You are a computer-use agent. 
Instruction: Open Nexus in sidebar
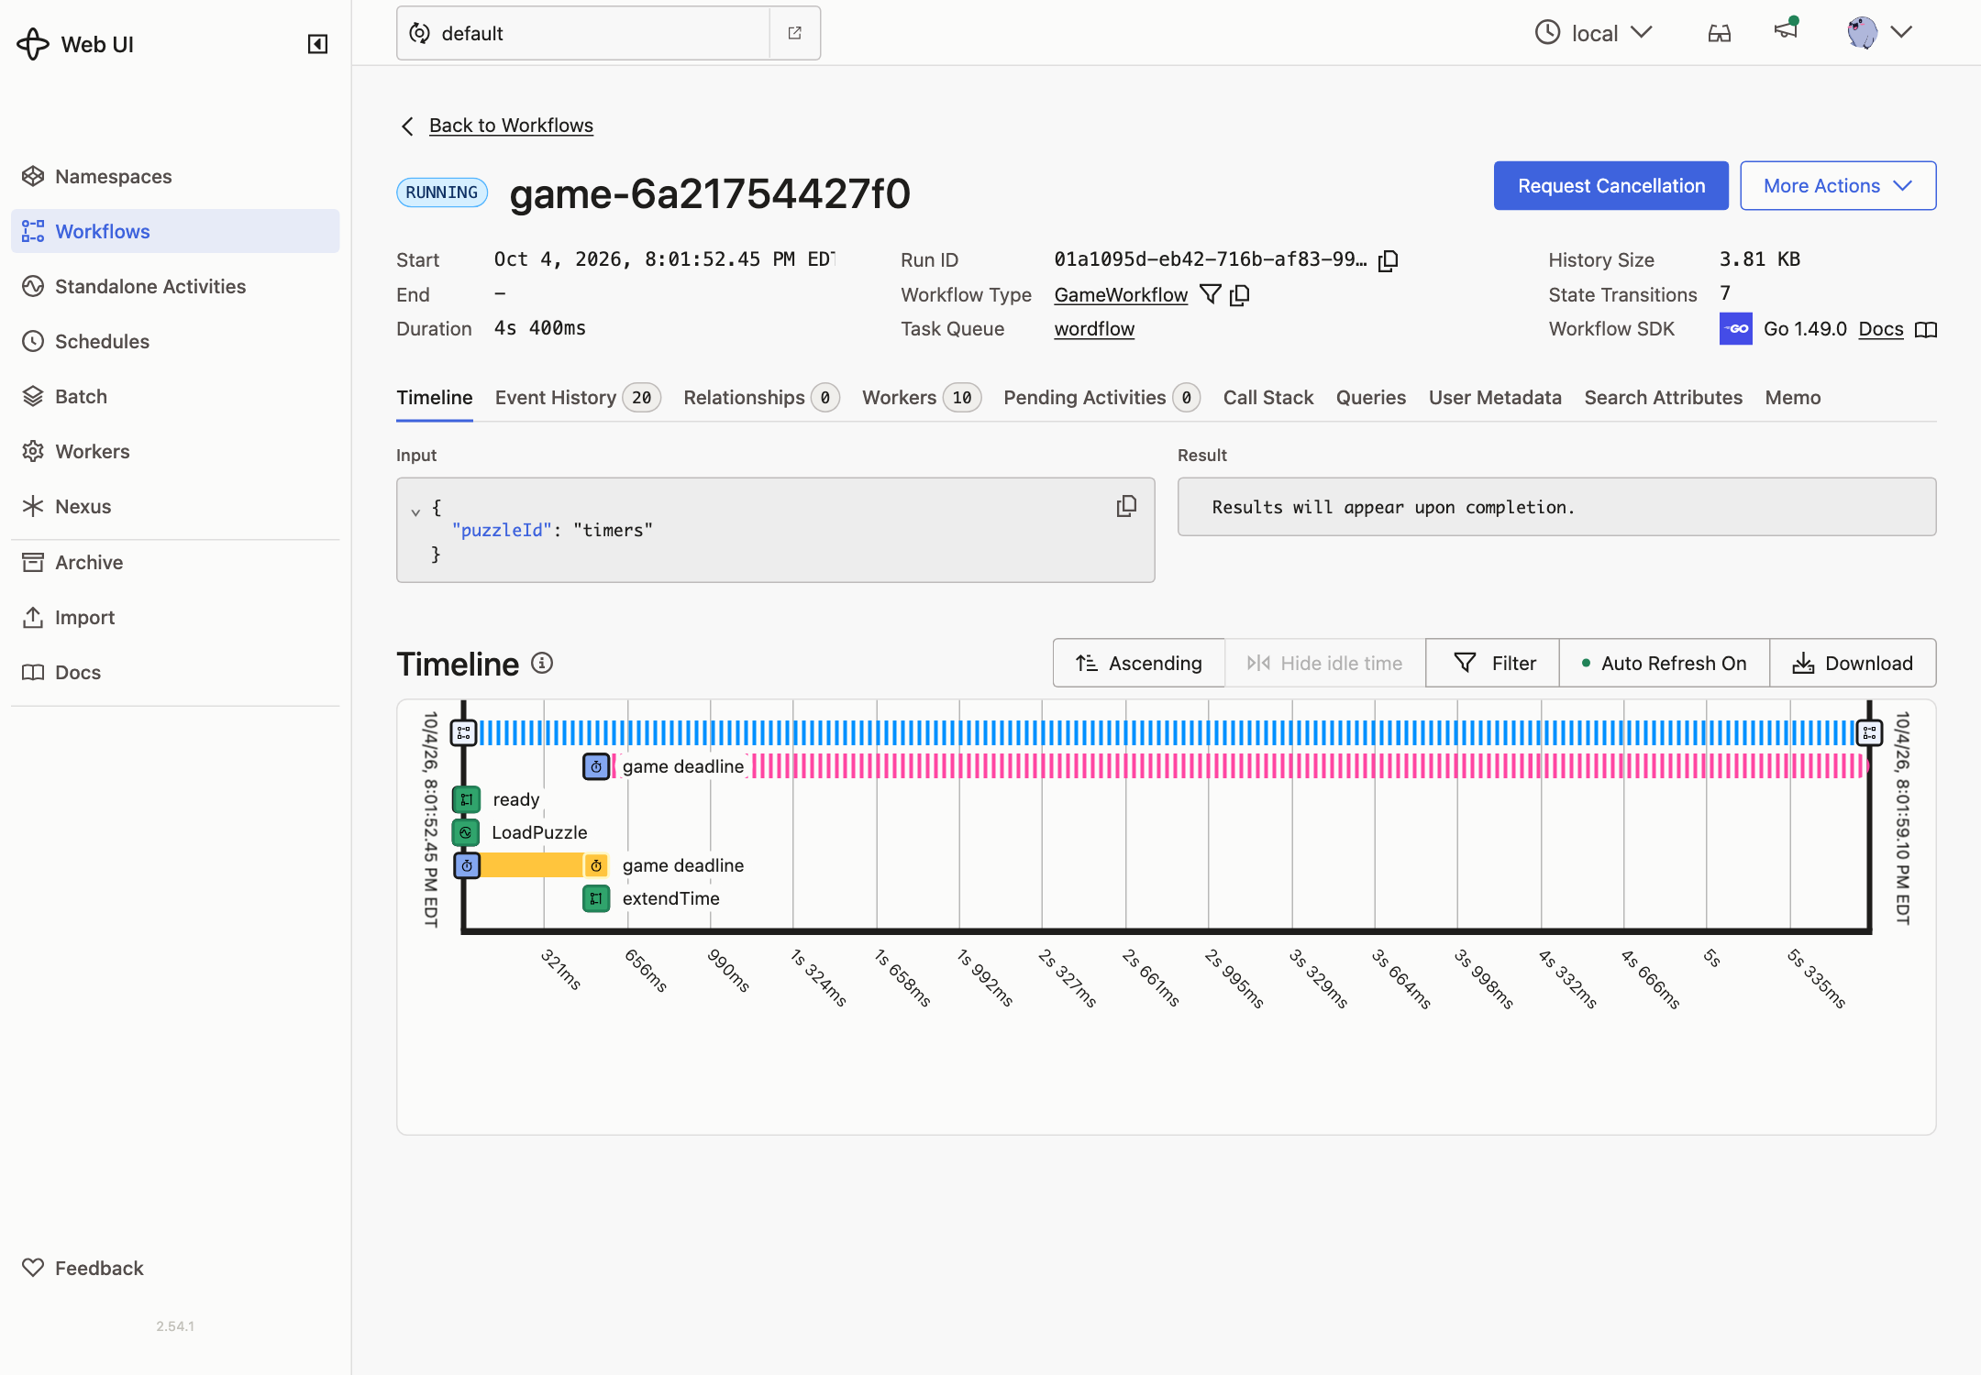(x=175, y=506)
